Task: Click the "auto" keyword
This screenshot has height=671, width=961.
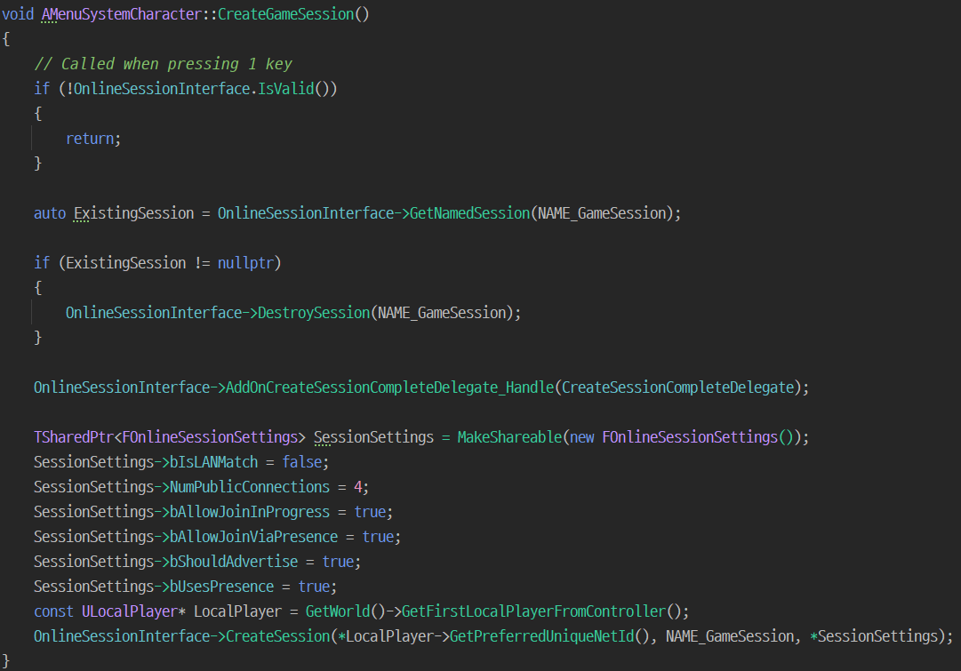Action: [x=50, y=213]
